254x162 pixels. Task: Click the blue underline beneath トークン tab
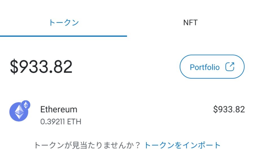pyautogui.click(x=63, y=36)
